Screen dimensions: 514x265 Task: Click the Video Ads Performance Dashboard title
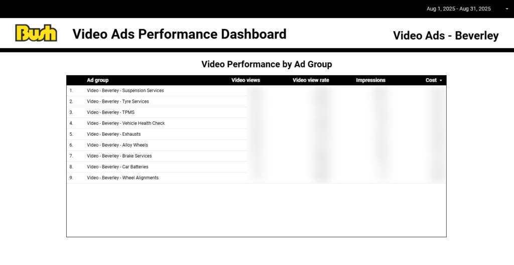click(x=179, y=34)
